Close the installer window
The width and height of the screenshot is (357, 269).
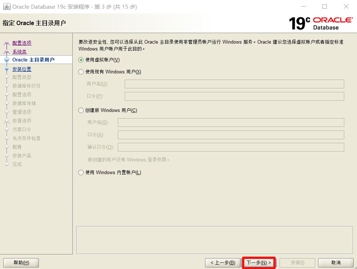tap(346, 7)
